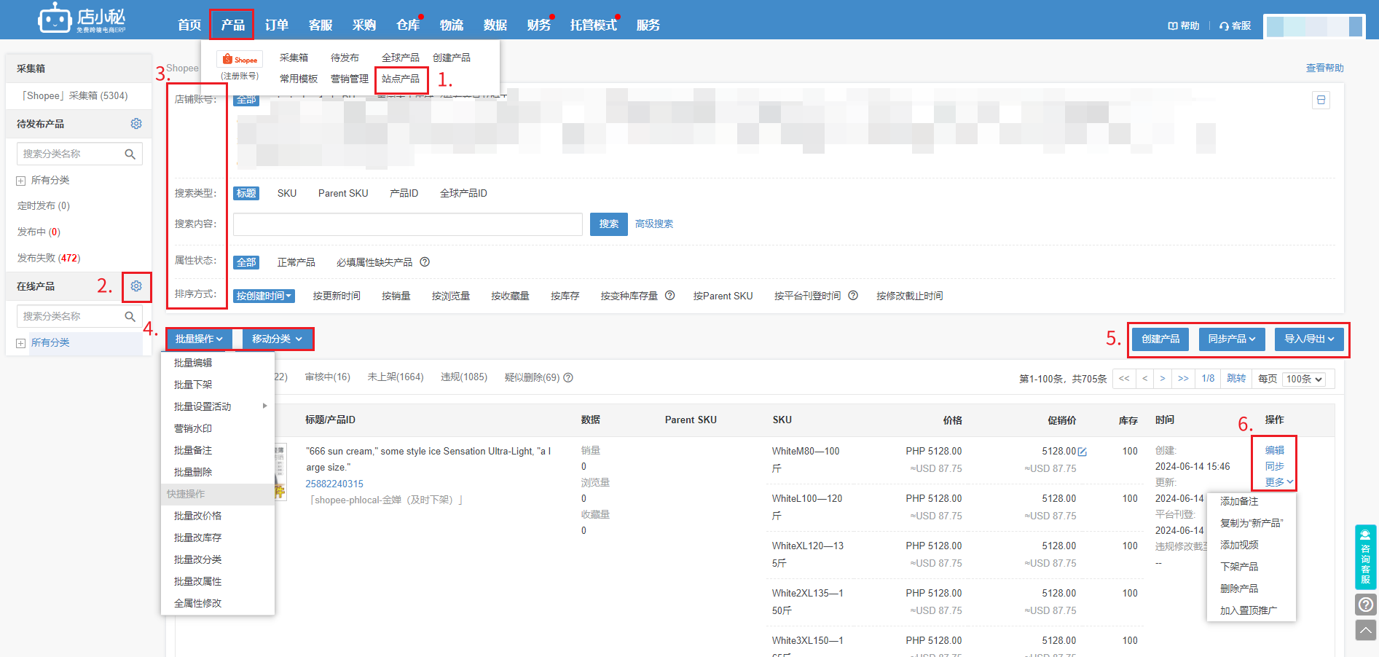Click 创建产品 button

[1160, 339]
